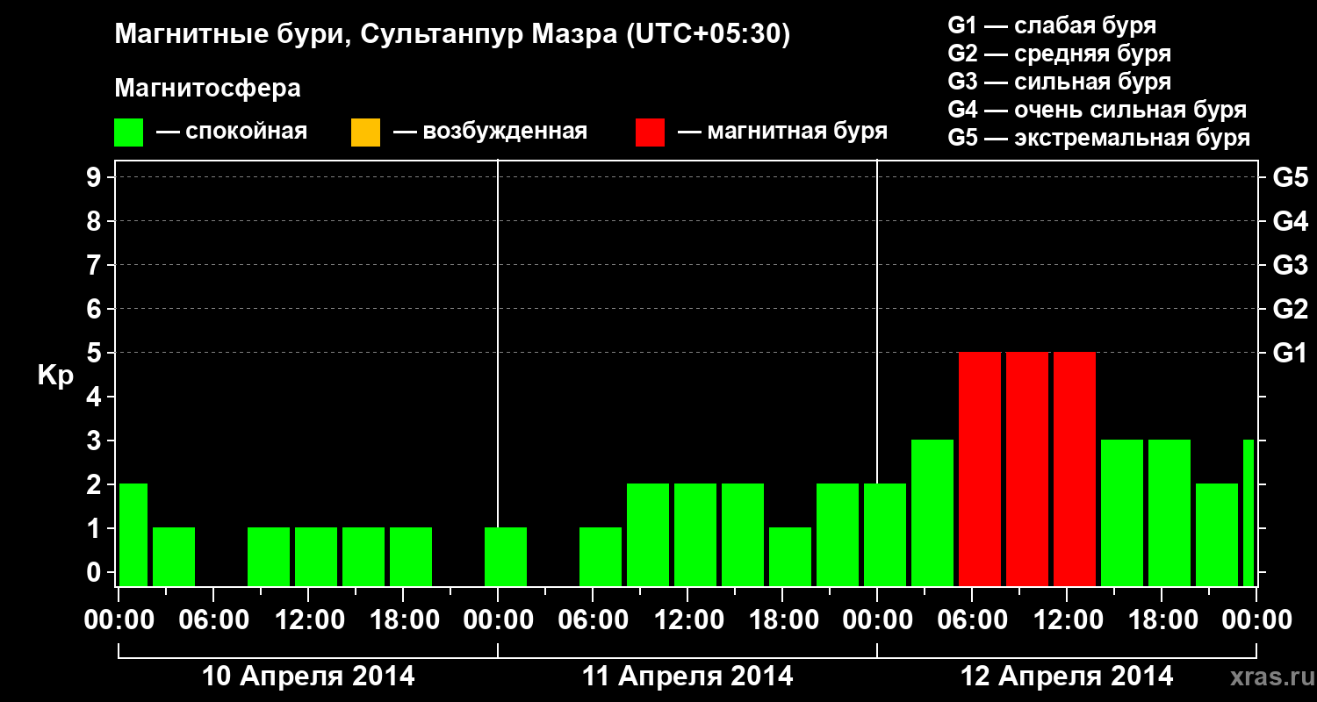Click the 'G3 — сильная буря' legend line

click(x=1059, y=82)
